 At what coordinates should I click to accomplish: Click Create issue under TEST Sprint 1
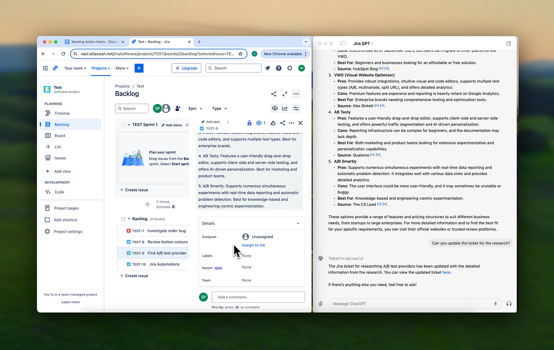click(x=134, y=190)
